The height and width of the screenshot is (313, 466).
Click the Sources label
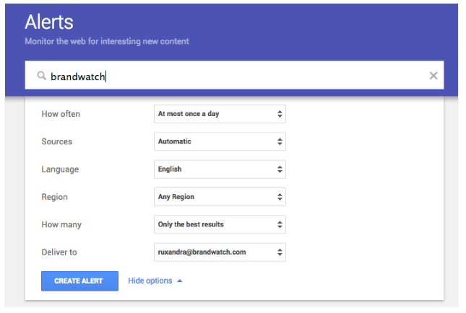57,141
